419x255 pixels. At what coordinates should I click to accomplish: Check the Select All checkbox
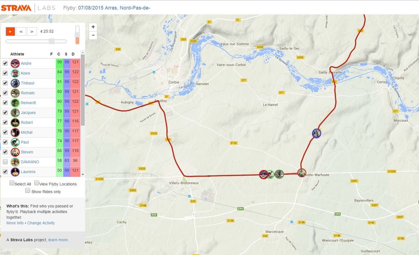[x=12, y=183]
